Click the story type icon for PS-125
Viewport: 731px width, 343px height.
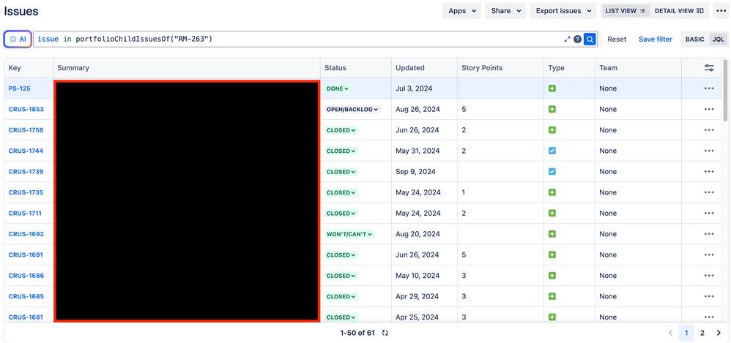click(x=552, y=88)
